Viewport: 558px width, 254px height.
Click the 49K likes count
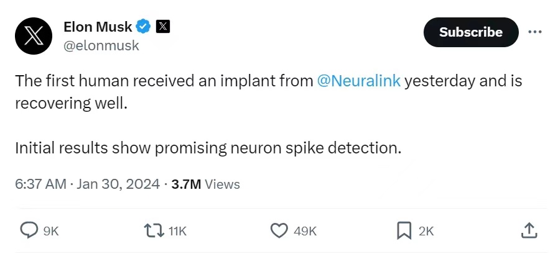pos(305,231)
